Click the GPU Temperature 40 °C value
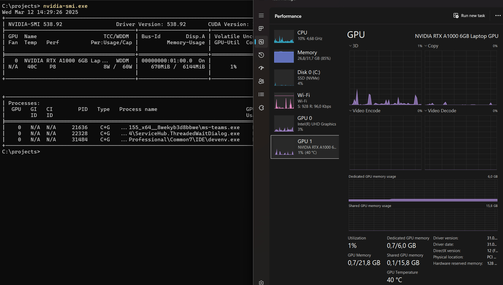The height and width of the screenshot is (285, 503). click(x=395, y=280)
